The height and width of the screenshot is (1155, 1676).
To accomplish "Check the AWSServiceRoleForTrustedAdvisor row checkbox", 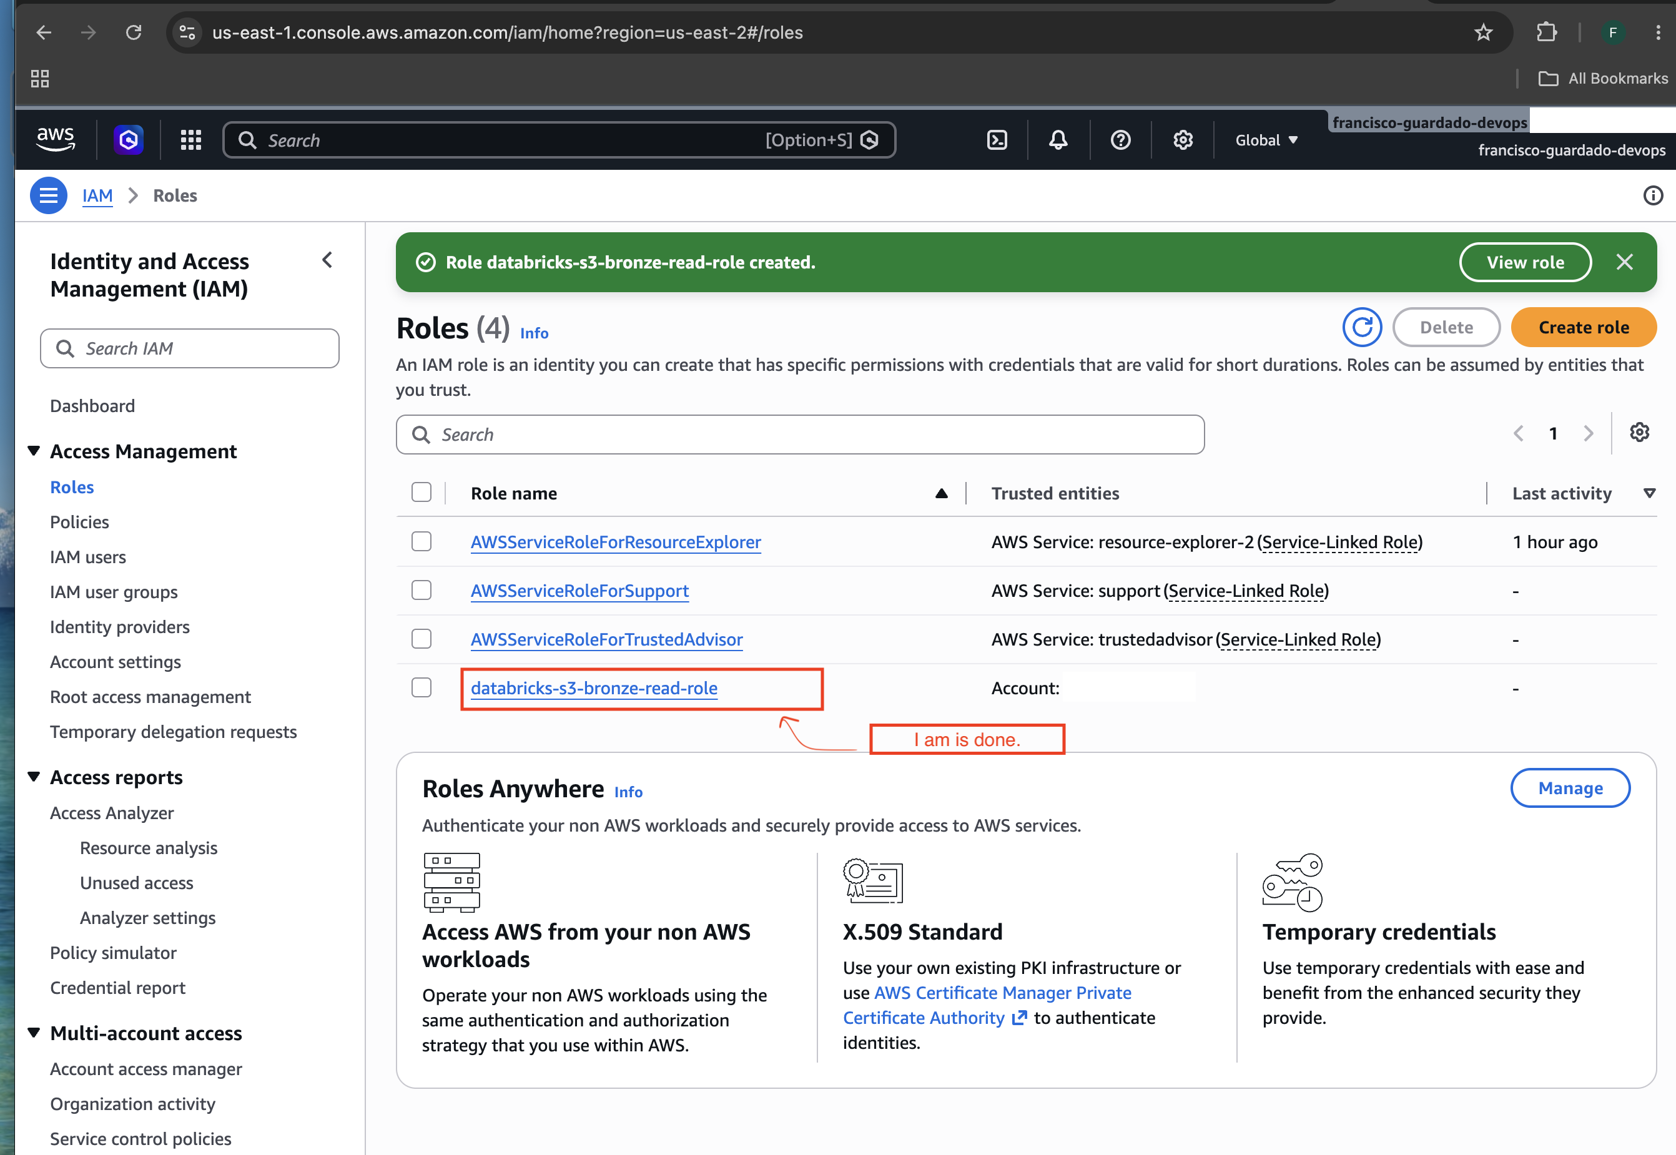I will tap(421, 639).
